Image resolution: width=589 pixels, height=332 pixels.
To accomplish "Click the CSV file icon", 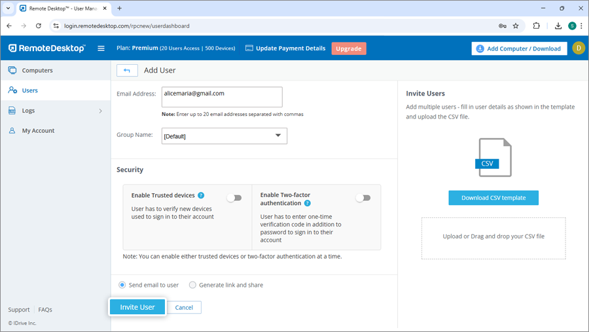I will [x=493, y=157].
